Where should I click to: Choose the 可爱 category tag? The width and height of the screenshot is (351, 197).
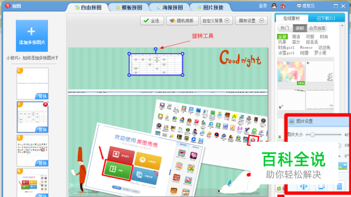tap(310, 36)
